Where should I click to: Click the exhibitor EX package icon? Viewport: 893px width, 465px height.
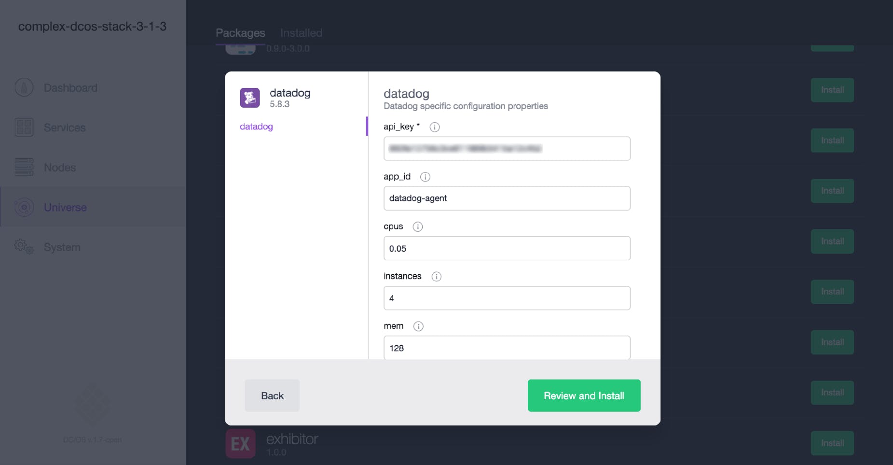pos(240,443)
